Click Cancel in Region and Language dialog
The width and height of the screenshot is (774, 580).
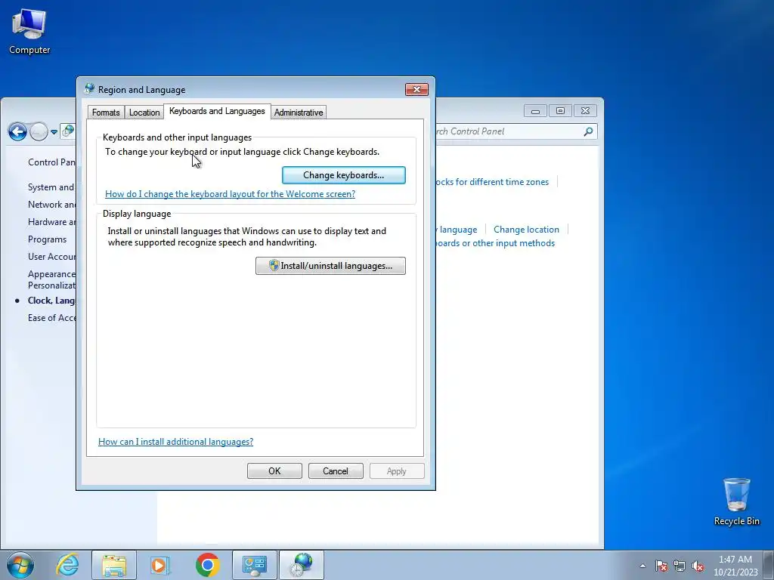pos(336,471)
